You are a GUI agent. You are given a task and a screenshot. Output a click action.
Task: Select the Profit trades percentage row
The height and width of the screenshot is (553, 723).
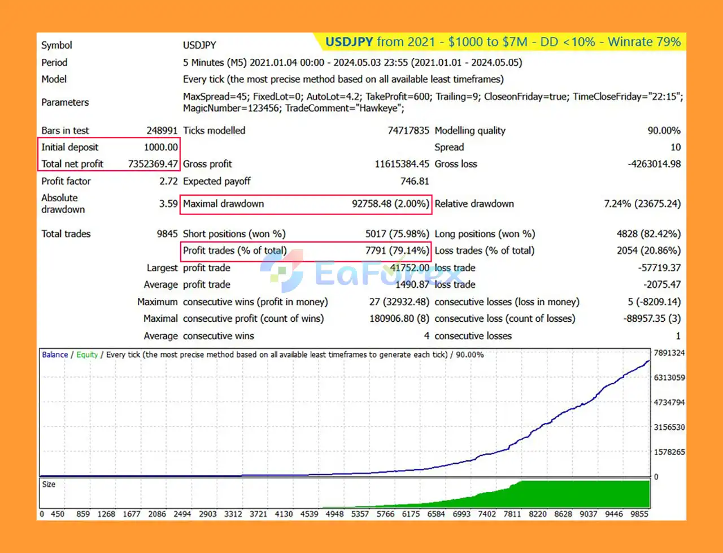[306, 250]
